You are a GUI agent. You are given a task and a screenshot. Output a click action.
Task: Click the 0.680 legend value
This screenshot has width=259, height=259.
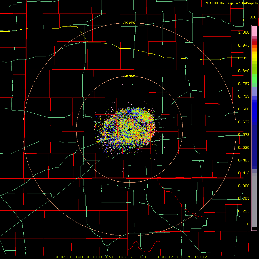[244, 109]
